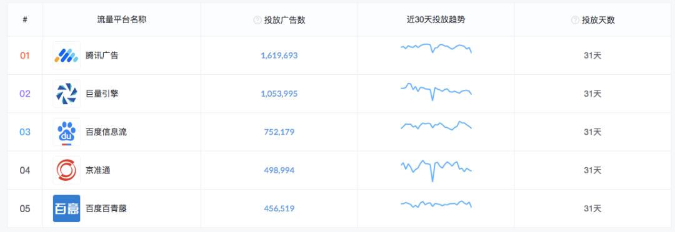Click the 京准通 red circular logo
This screenshot has width=675, height=232.
66,170
